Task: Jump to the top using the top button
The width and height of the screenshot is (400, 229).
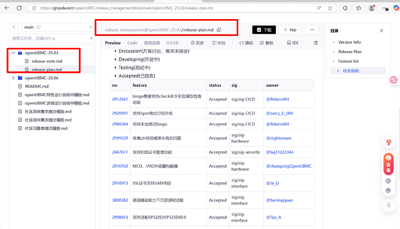Action: [290, 29]
